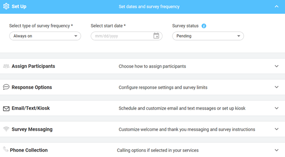Screen dimensions: 285x157
Task: Click the Response Options section title
Action: click(x=32, y=88)
